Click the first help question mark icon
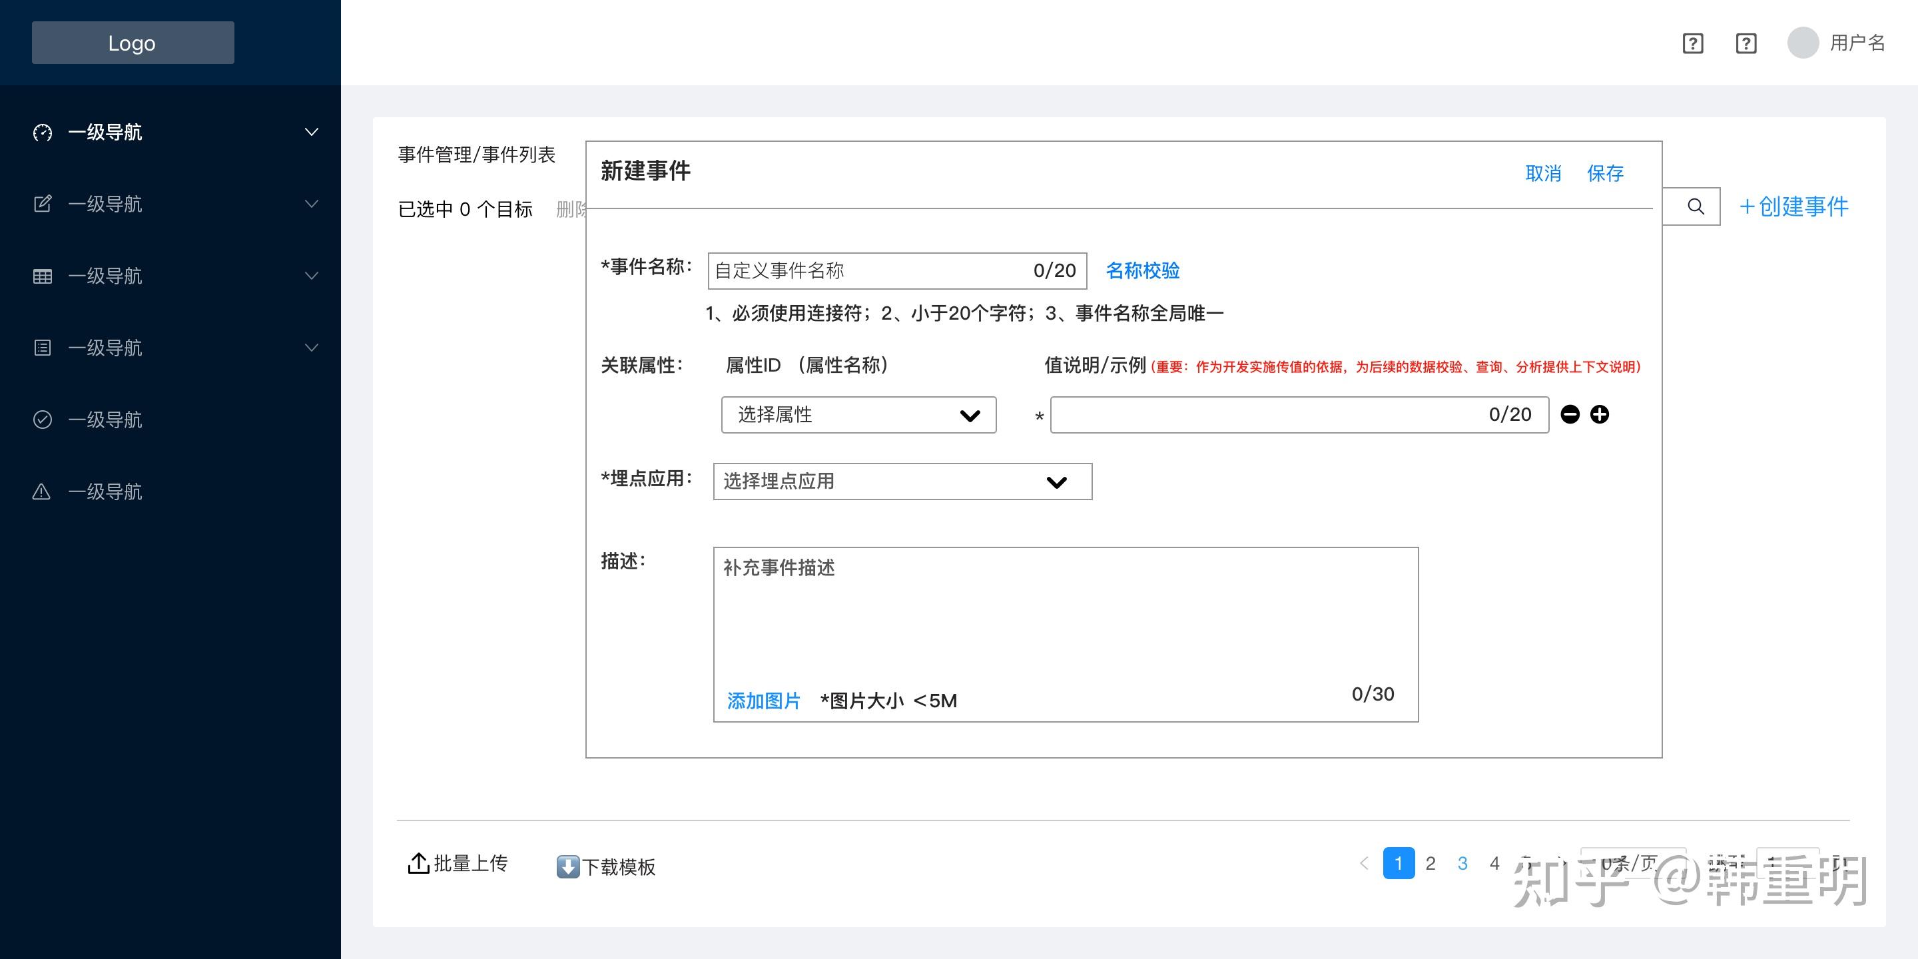 tap(1692, 43)
